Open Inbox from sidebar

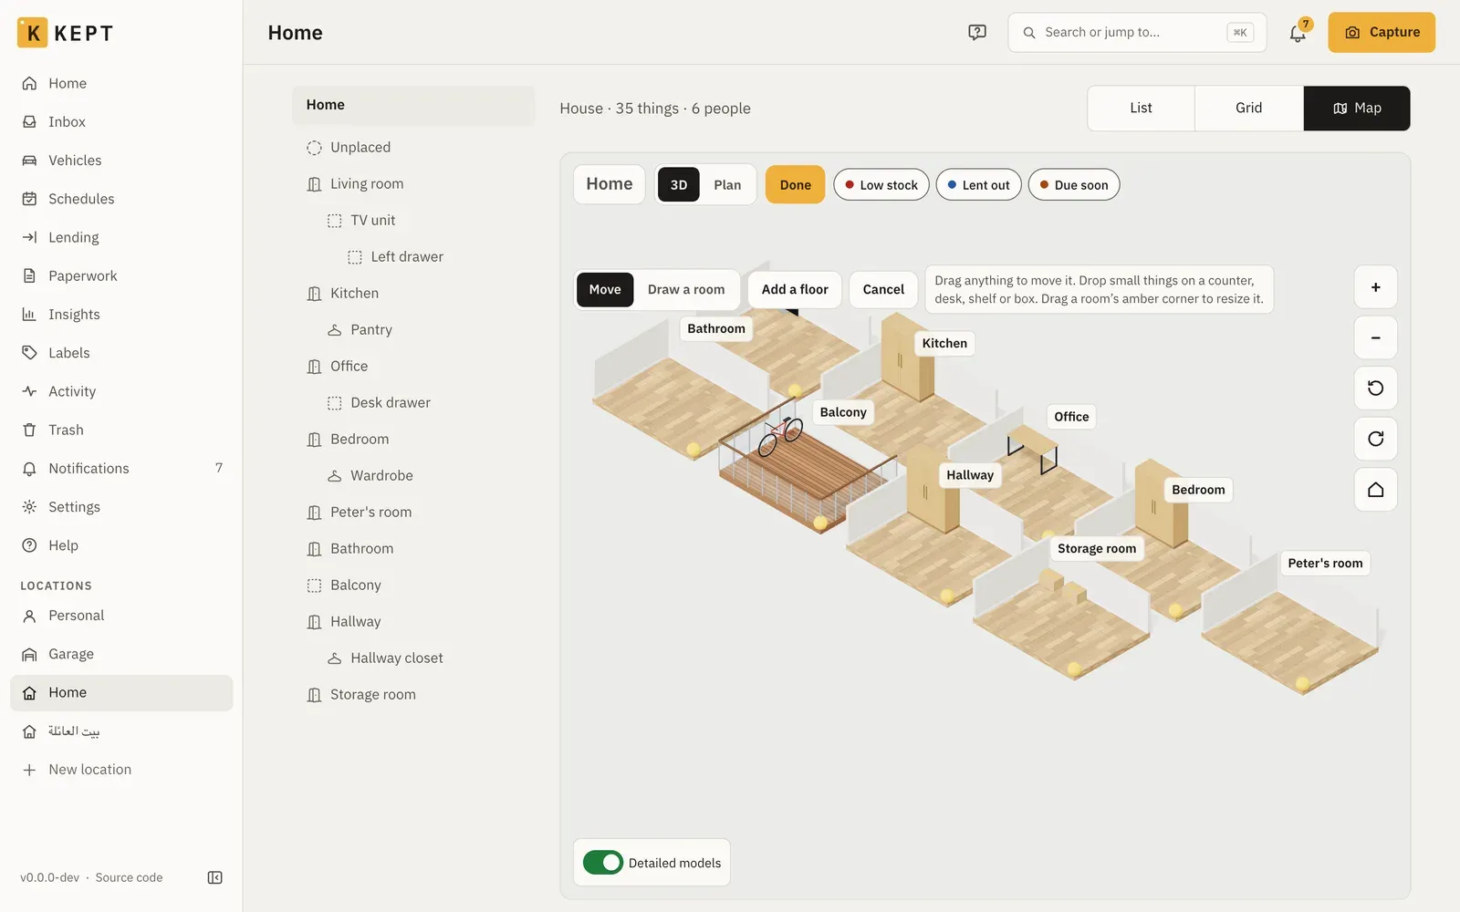pyautogui.click(x=121, y=121)
